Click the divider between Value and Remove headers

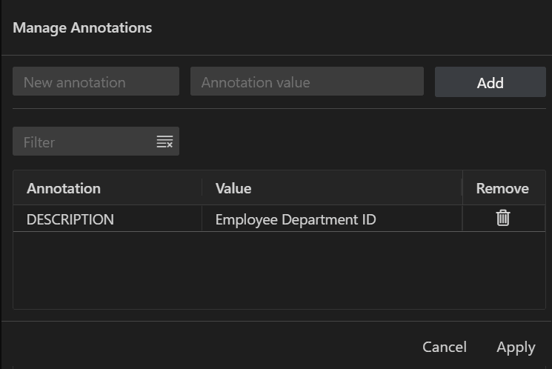click(462, 188)
